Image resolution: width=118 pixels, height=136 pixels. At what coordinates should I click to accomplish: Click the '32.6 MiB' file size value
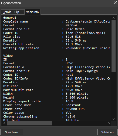pyautogui.click(x=73, y=37)
